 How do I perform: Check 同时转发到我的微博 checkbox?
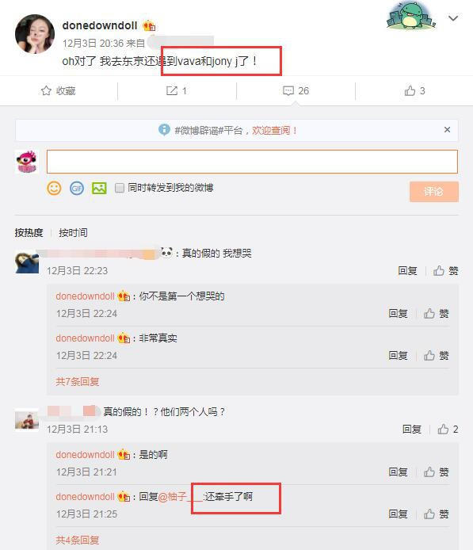pos(120,188)
